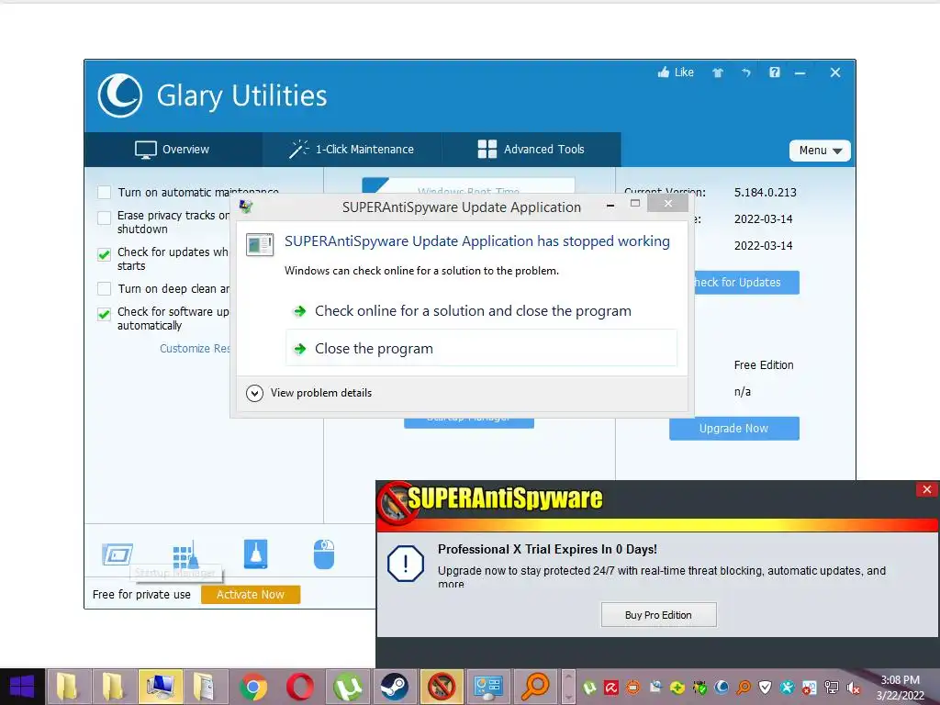This screenshot has width=940, height=705.
Task: Switch to the 1-Click Maintenance tab
Action: point(352,150)
